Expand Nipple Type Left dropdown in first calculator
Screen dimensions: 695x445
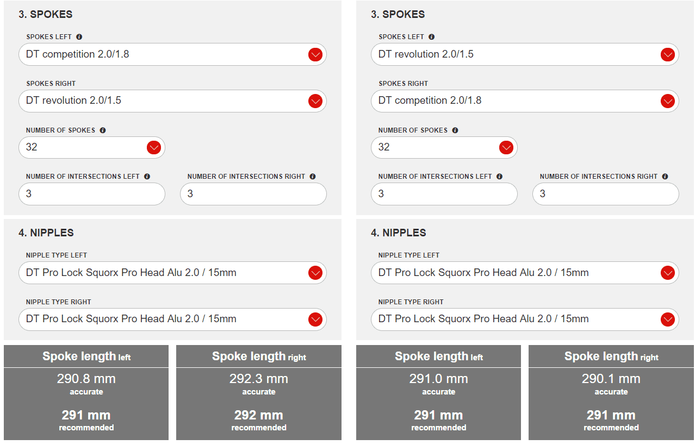click(315, 273)
